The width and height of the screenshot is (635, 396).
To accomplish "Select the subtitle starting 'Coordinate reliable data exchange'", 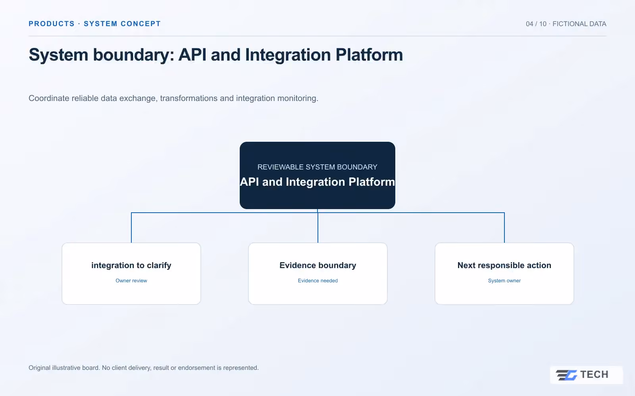I will [173, 98].
